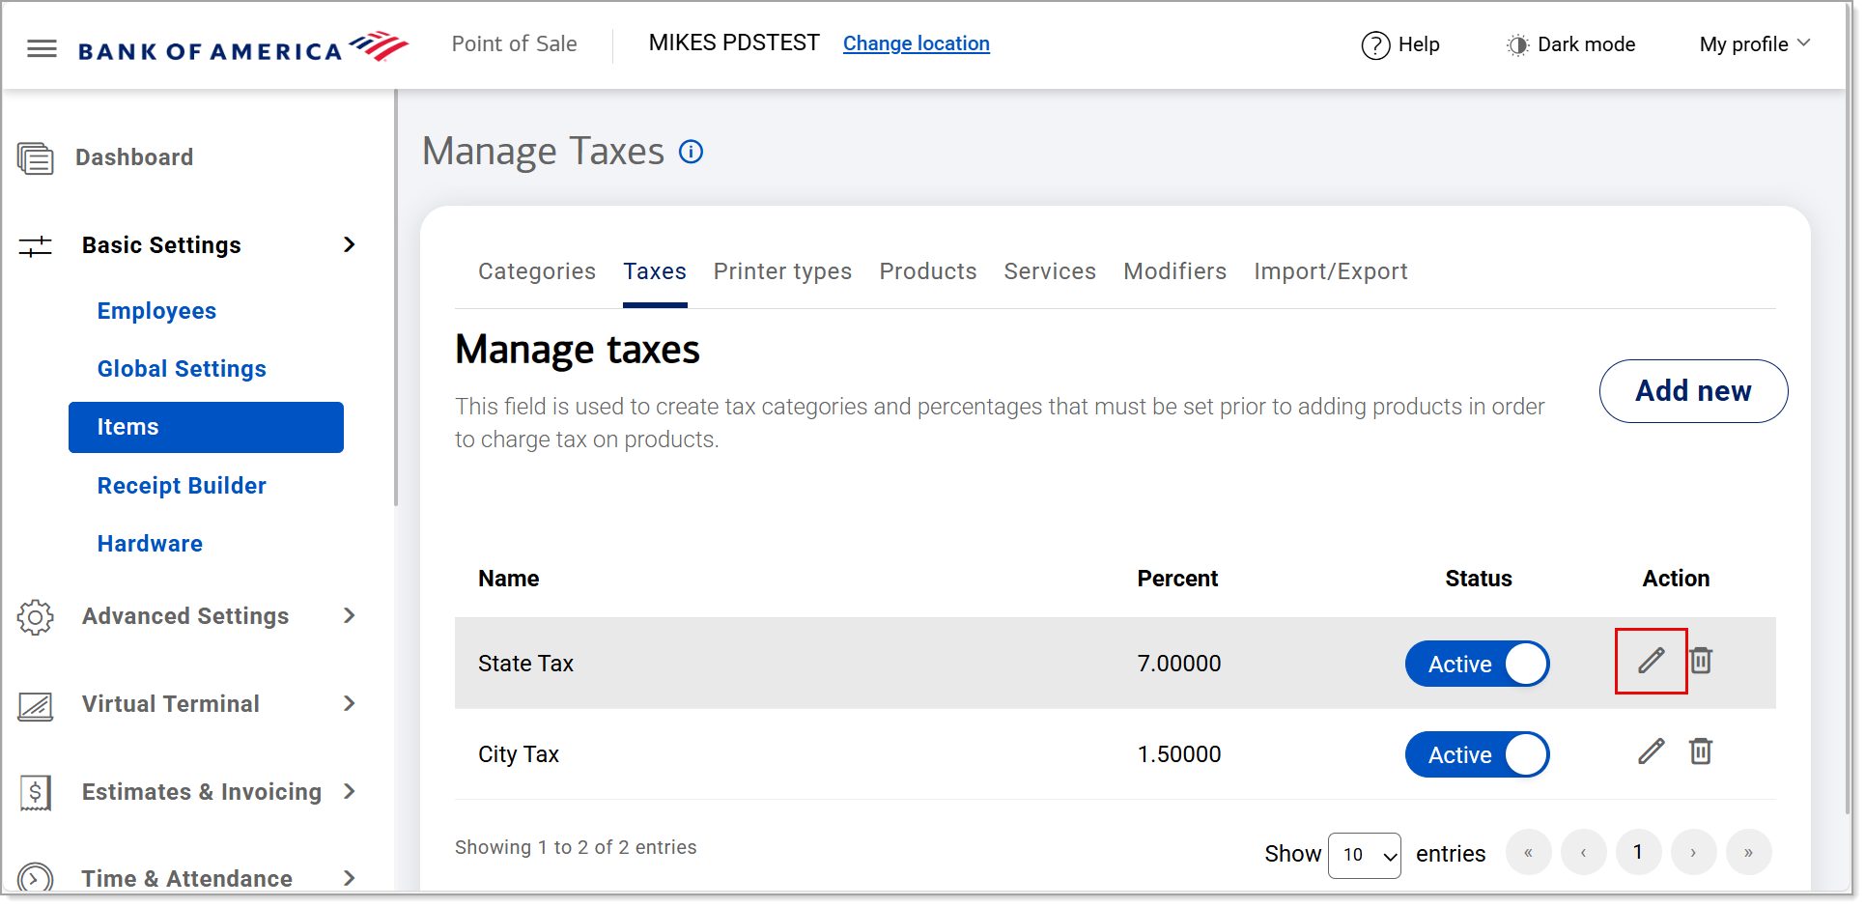Go to the next page of entries

[x=1693, y=854]
